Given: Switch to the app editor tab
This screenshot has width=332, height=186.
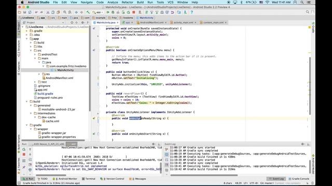Looking at the screenshot, I should (128, 22).
